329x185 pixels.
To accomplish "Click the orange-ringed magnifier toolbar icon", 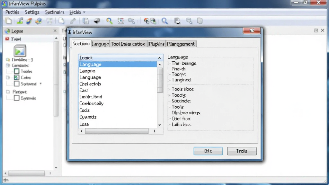I will 109,21.
